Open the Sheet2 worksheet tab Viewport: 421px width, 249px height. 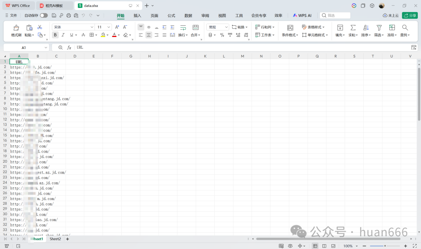click(55, 239)
